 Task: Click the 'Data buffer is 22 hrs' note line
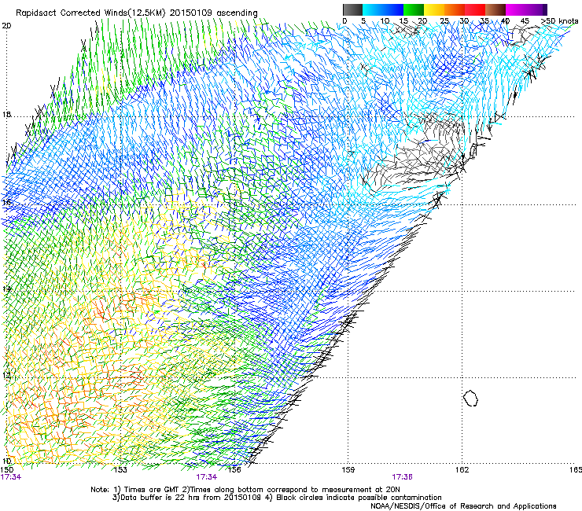[x=277, y=498]
